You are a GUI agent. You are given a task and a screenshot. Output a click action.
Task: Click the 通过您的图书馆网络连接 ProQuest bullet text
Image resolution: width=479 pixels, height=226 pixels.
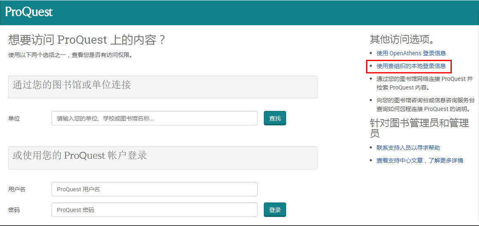point(424,83)
